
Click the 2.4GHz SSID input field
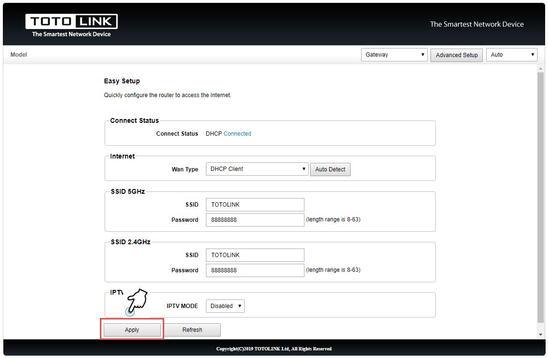(x=255, y=255)
